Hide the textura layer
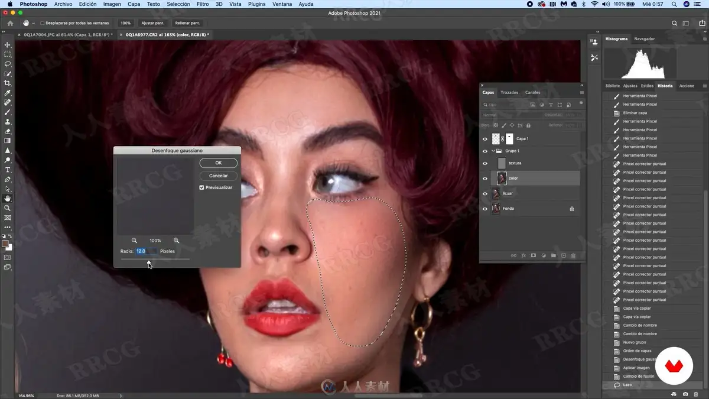This screenshot has width=709, height=399. point(485,163)
